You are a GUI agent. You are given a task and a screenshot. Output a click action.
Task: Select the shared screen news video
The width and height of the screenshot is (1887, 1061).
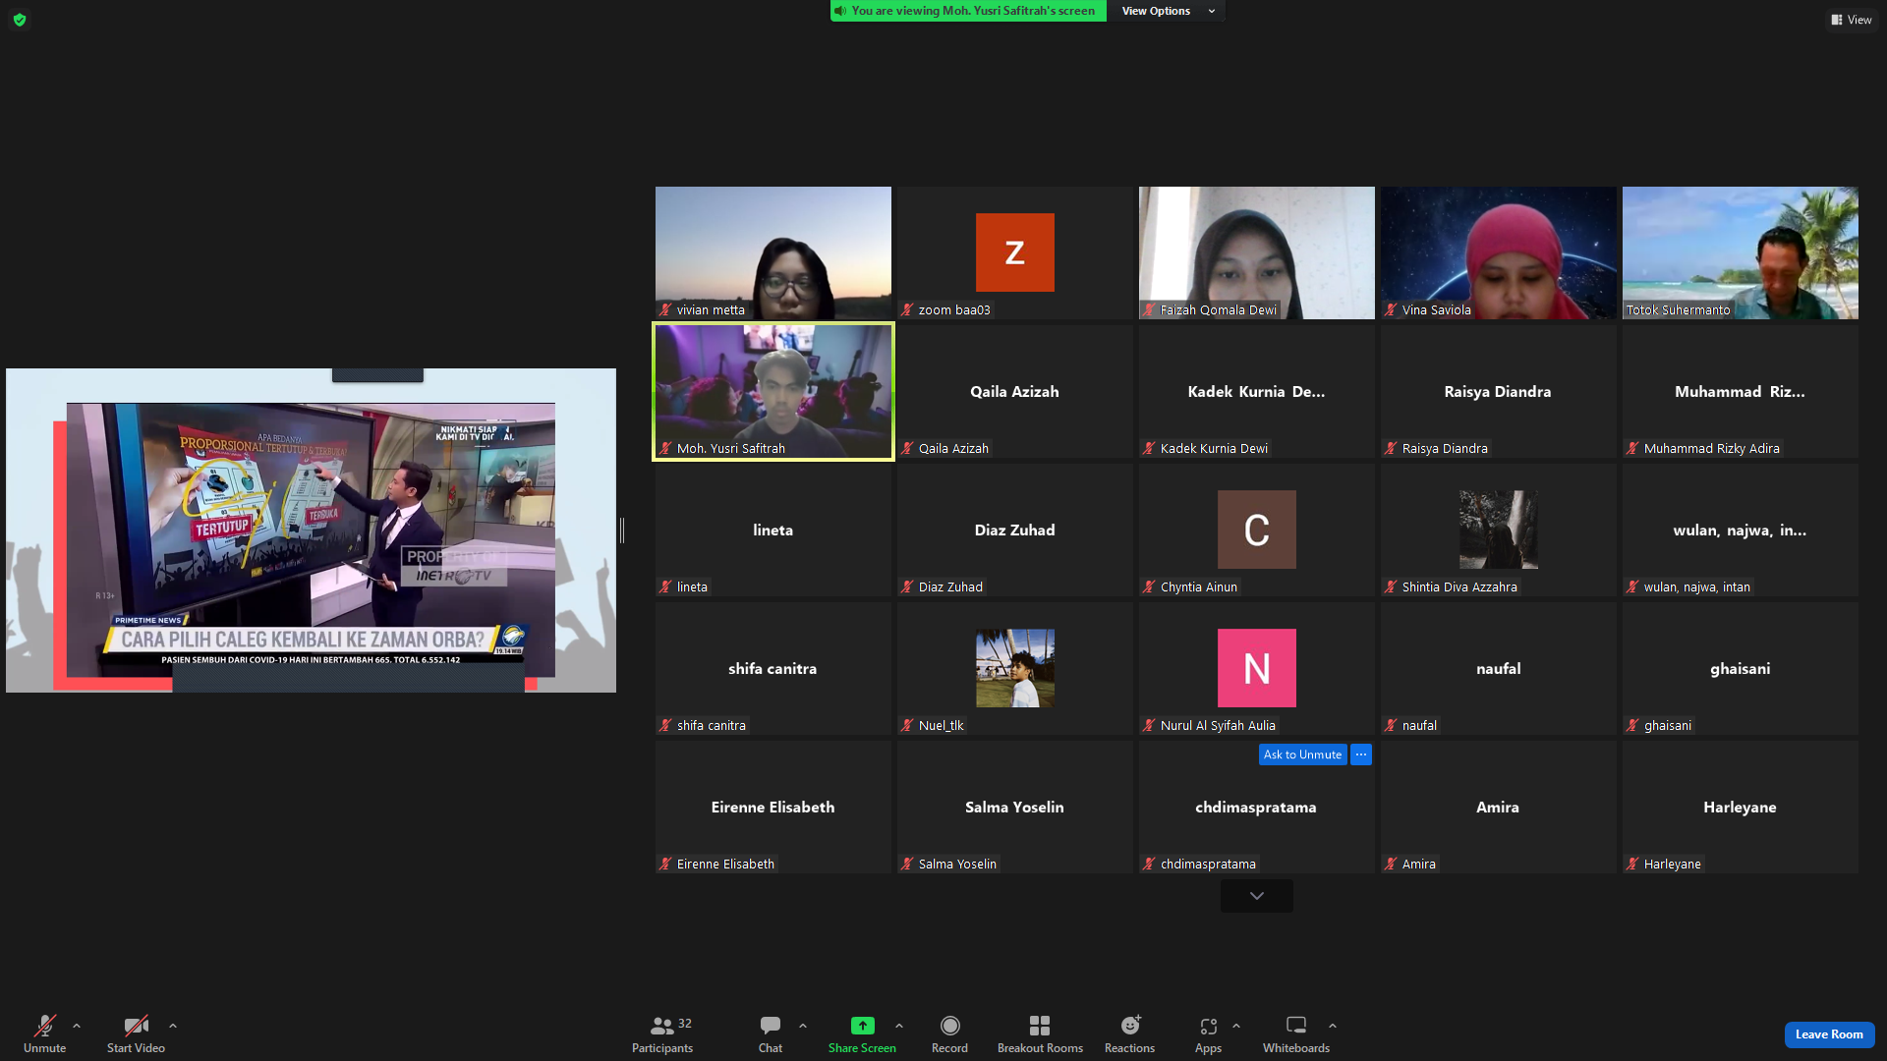(311, 530)
